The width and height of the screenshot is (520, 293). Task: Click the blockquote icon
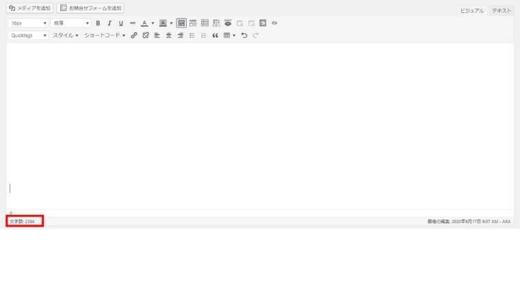click(x=215, y=35)
